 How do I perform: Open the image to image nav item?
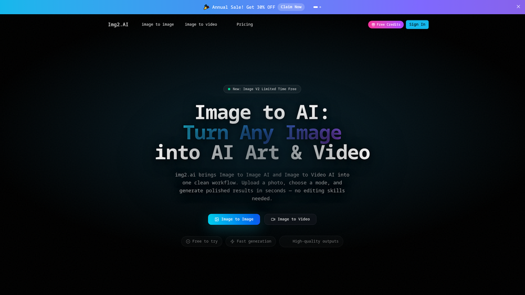[x=157, y=25]
